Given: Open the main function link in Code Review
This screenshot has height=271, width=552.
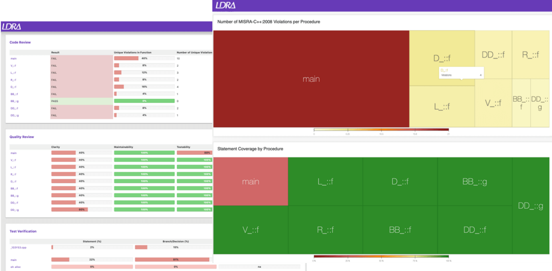Looking at the screenshot, I should point(13,59).
